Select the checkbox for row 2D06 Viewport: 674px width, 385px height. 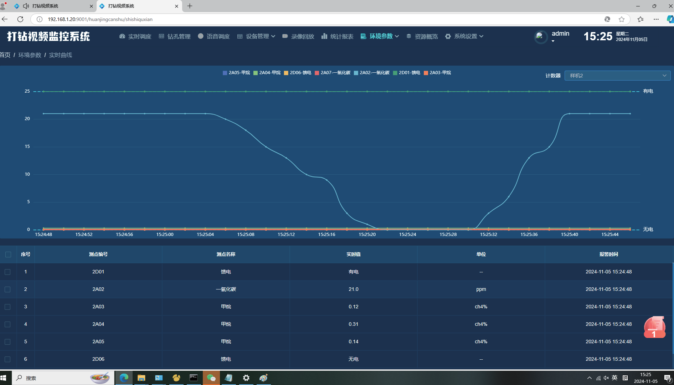(x=7, y=359)
